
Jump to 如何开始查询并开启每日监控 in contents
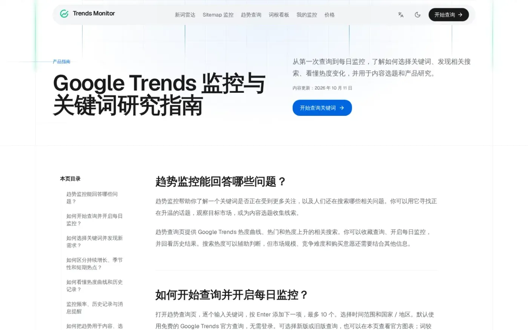pyautogui.click(x=94, y=219)
